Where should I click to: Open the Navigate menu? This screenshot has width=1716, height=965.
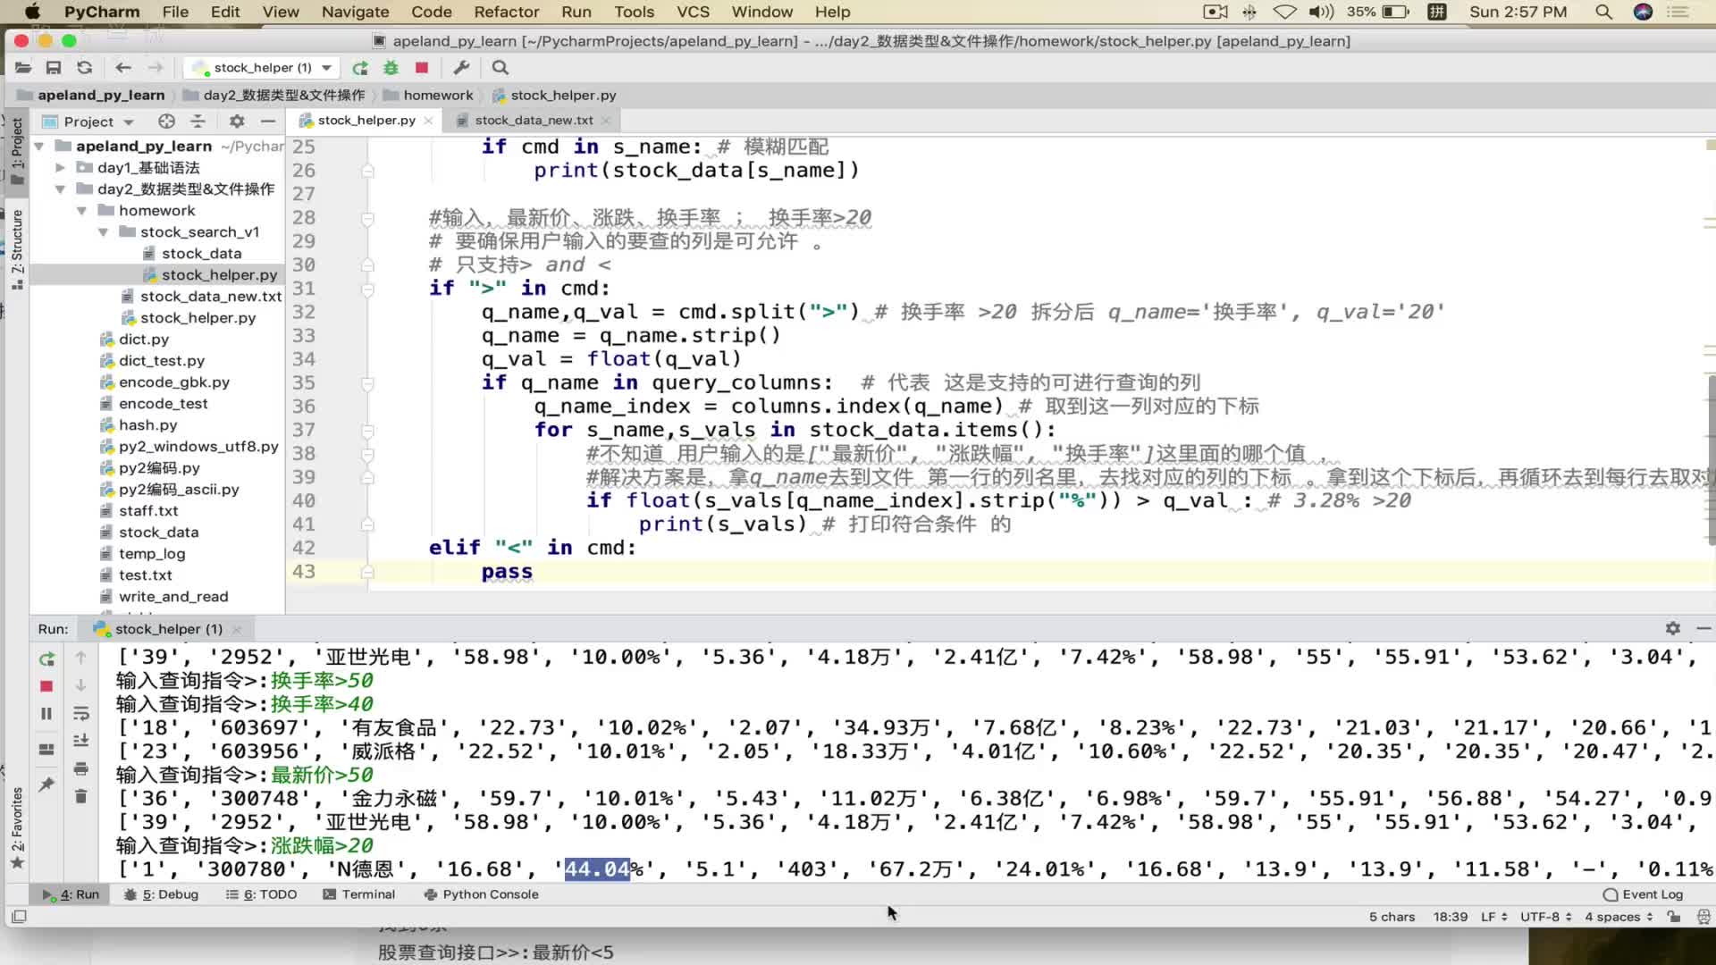click(355, 12)
